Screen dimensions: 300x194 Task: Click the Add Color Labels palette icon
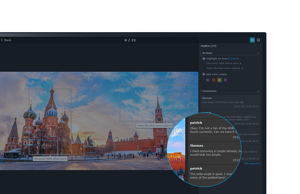pos(204,74)
